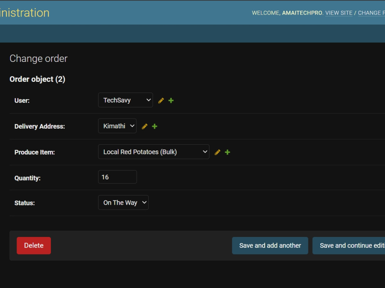Click the AMAITECHPRO username text
This screenshot has width=385, height=288.
pyautogui.click(x=302, y=13)
